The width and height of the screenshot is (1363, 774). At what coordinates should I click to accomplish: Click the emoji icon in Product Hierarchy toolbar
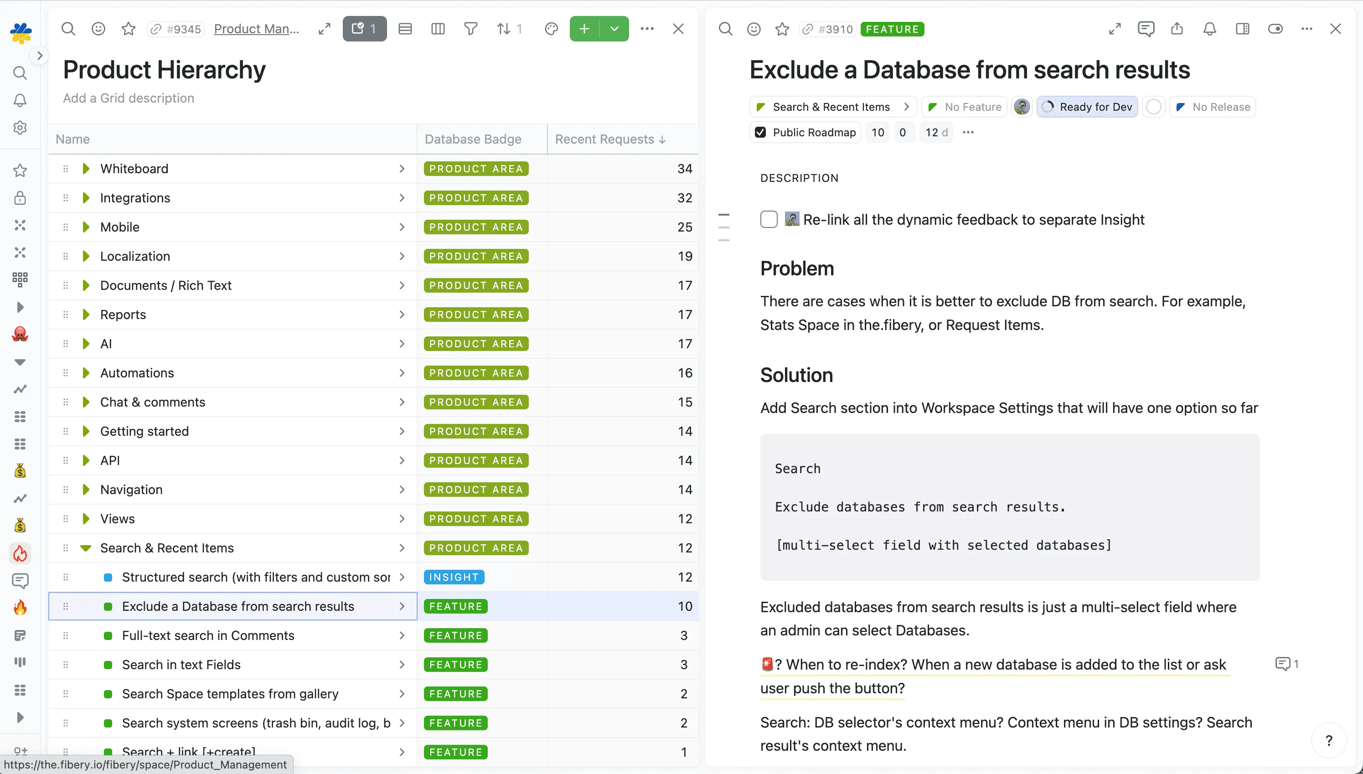coord(98,29)
